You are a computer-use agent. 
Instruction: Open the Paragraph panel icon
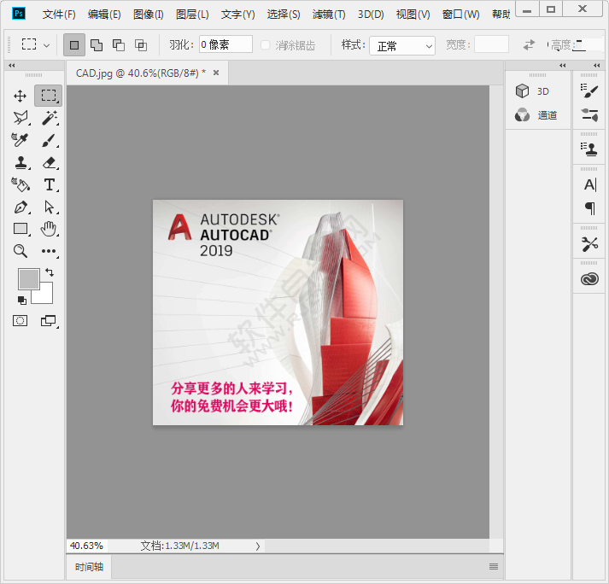click(x=589, y=208)
